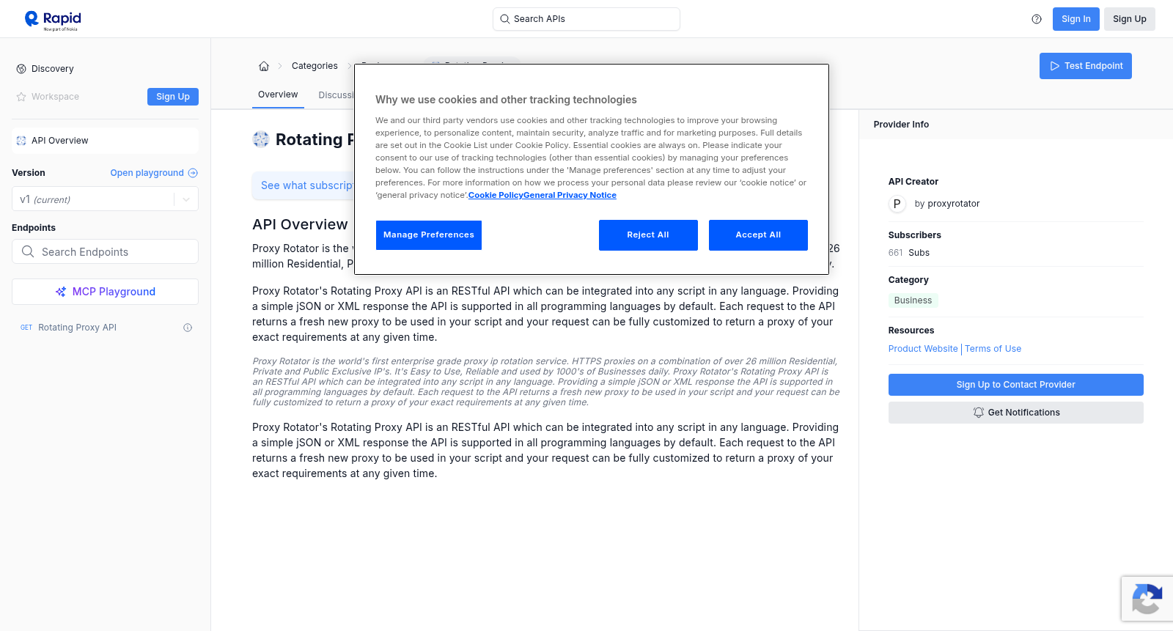Reject All cookies
The height and width of the screenshot is (631, 1173).
coord(648,235)
